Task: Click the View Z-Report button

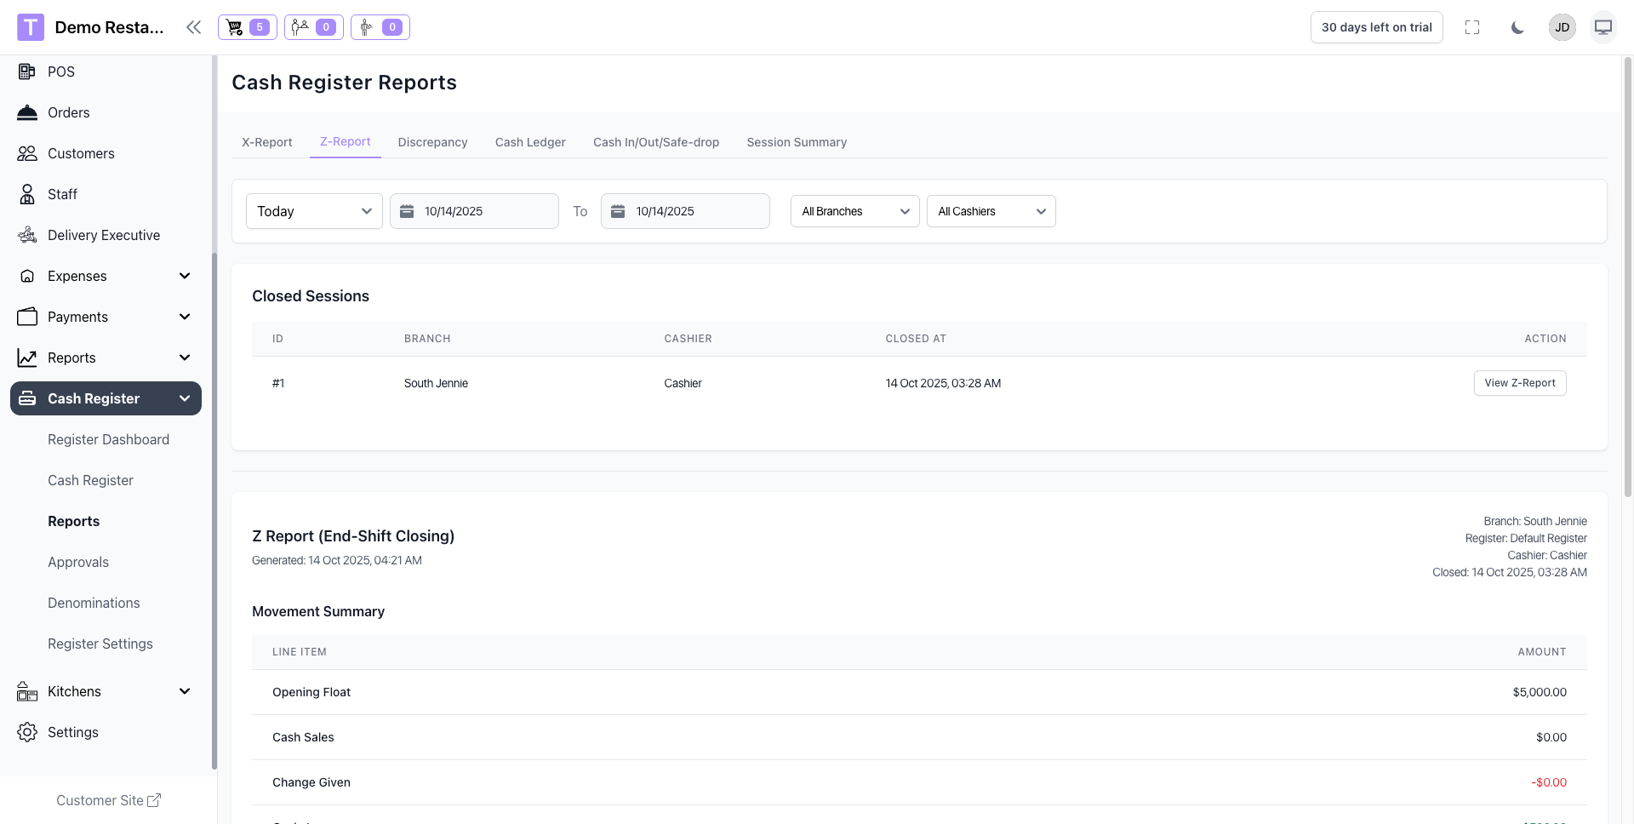Action: point(1520,383)
